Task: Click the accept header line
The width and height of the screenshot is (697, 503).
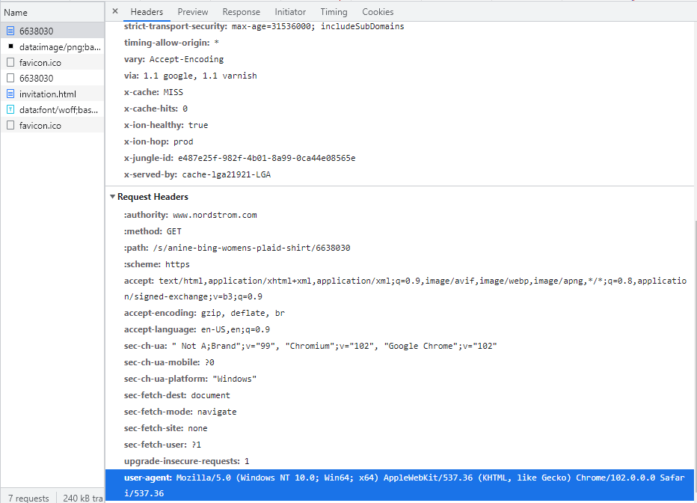Action: pos(405,289)
